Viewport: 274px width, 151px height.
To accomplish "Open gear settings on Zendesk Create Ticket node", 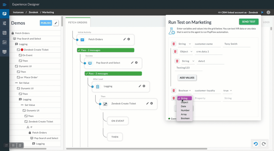I will click(x=152, y=103).
